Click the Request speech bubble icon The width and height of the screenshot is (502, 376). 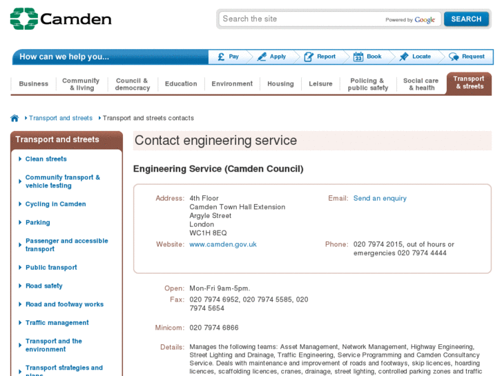pyautogui.click(x=454, y=57)
